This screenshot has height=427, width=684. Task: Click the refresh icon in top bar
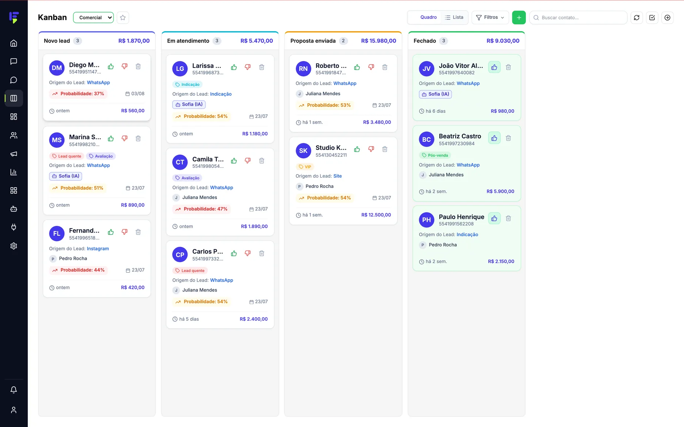[x=636, y=17]
